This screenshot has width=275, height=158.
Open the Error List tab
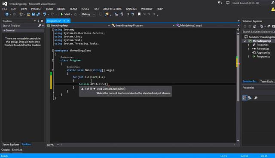pyautogui.click(x=17, y=150)
